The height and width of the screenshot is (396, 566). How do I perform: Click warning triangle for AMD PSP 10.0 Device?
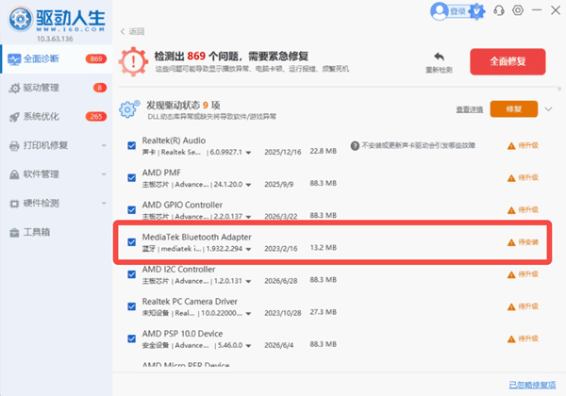(511, 339)
